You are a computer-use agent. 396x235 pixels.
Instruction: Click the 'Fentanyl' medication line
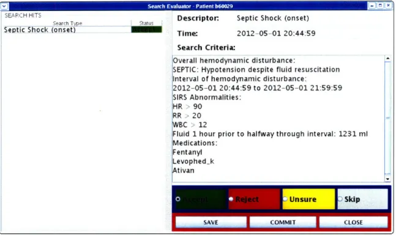[x=187, y=152]
